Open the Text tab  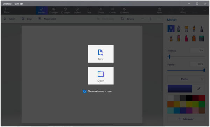(x=89, y=10)
